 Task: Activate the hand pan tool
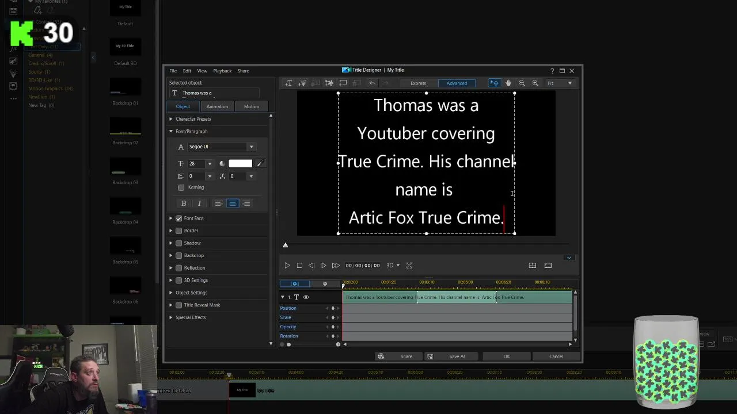(508, 83)
